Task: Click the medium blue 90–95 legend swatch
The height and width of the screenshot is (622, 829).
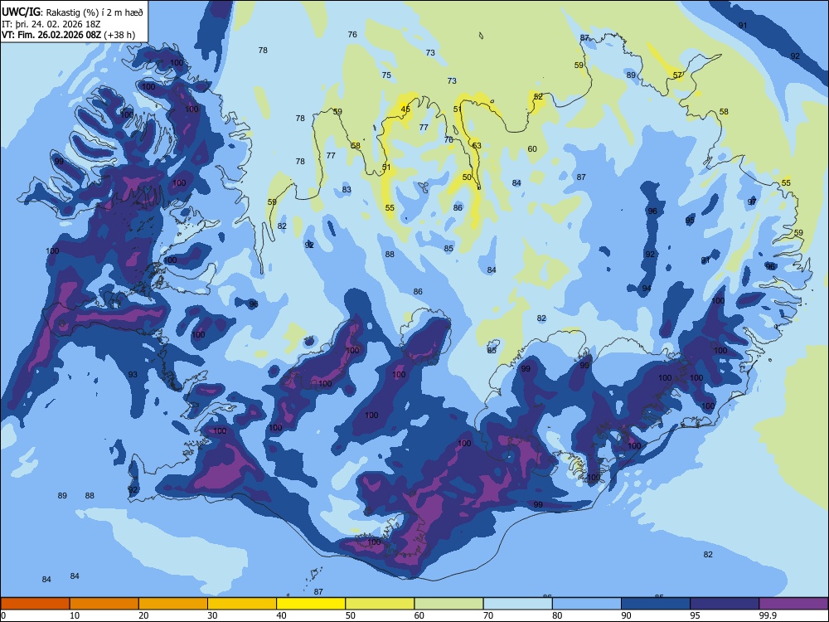Action: 656,604
